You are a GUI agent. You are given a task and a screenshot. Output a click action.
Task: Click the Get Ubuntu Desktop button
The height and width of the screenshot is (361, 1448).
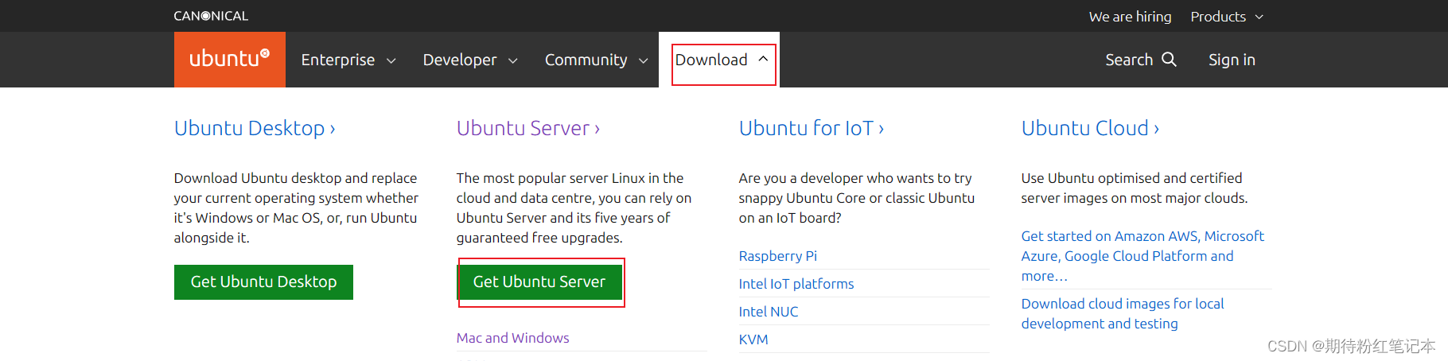[x=263, y=282]
